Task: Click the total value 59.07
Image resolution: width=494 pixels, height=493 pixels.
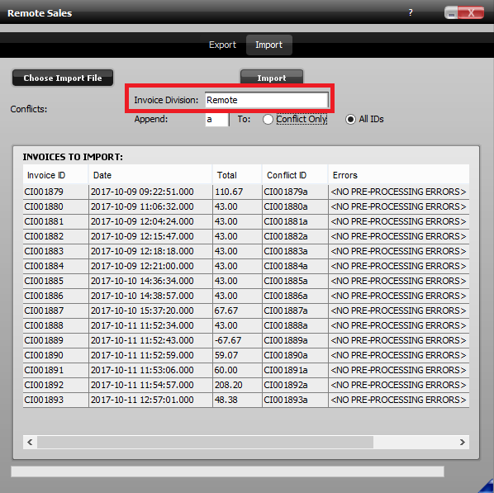Action: [226, 355]
